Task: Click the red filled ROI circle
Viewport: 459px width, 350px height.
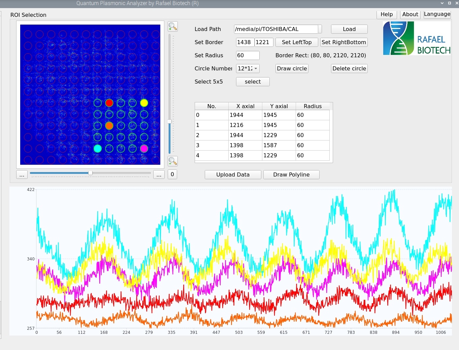Action: pos(109,103)
